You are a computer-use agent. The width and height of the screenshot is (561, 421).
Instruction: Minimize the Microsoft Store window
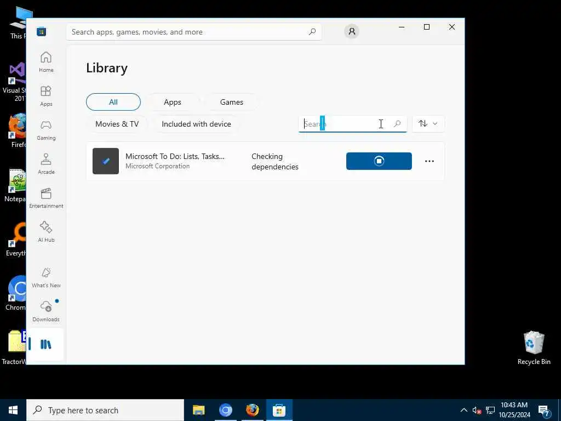402,27
